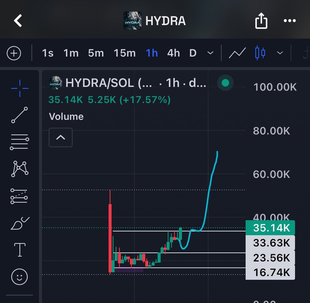The height and width of the screenshot is (303, 310).
Task: Tap the 80.00K axis label
Action: pos(271,131)
